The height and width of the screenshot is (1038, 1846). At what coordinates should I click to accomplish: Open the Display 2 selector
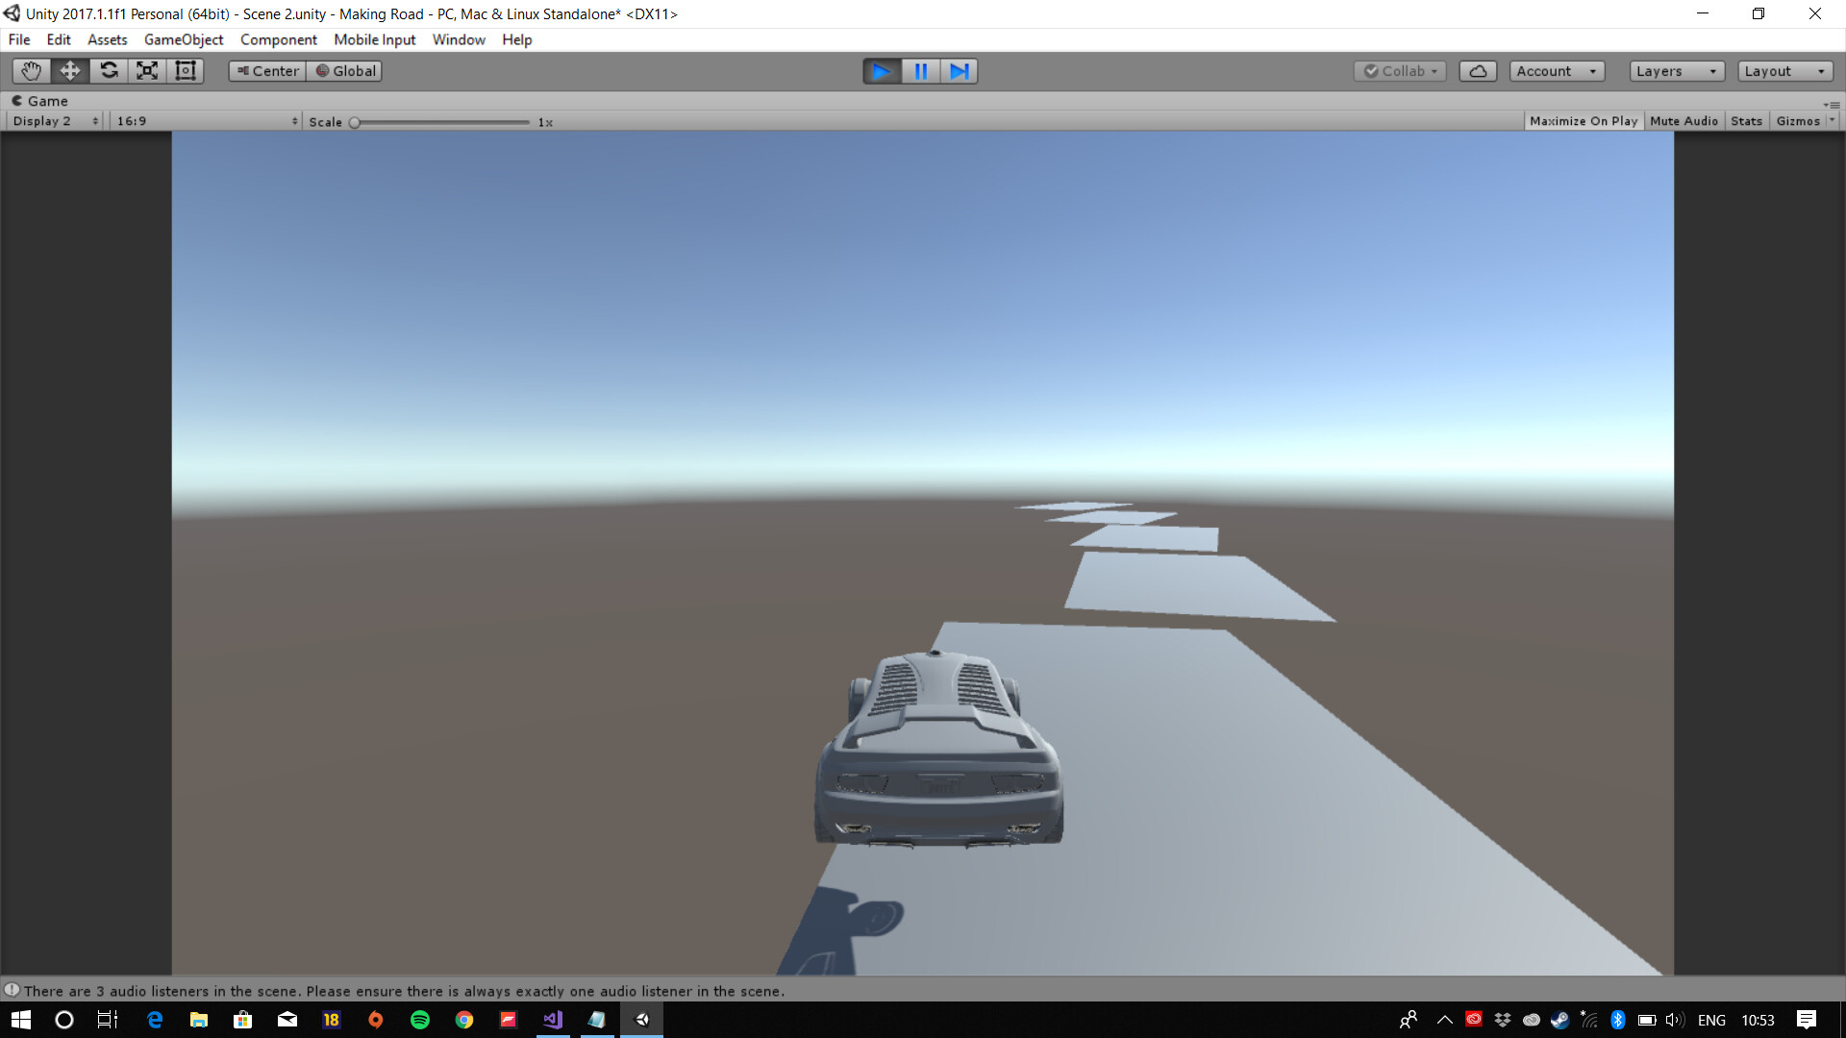(x=53, y=120)
